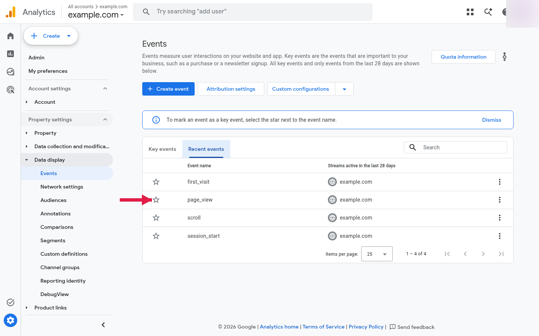The image size is (539, 336).
Task: Expand Custom configurations dropdown arrow
Action: click(x=344, y=89)
